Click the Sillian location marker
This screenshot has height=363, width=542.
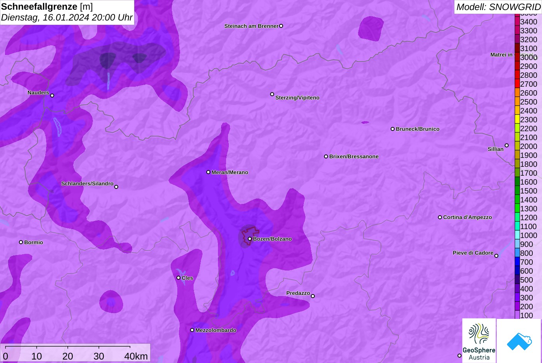pyautogui.click(x=507, y=146)
